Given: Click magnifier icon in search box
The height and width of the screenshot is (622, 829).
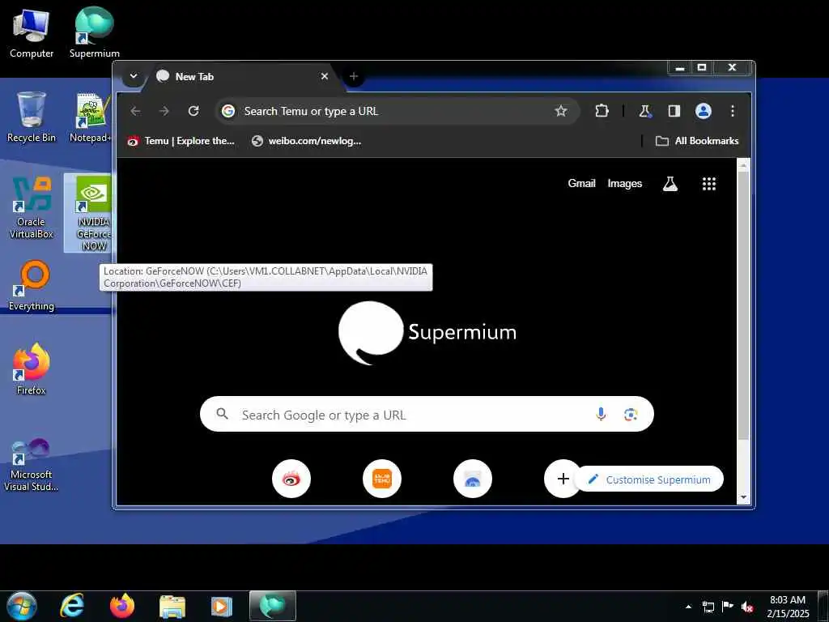Looking at the screenshot, I should 223,414.
